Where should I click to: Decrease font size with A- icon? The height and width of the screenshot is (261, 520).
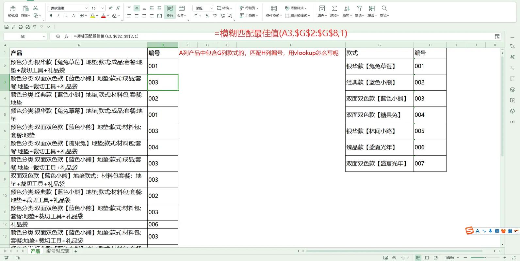click(118, 8)
